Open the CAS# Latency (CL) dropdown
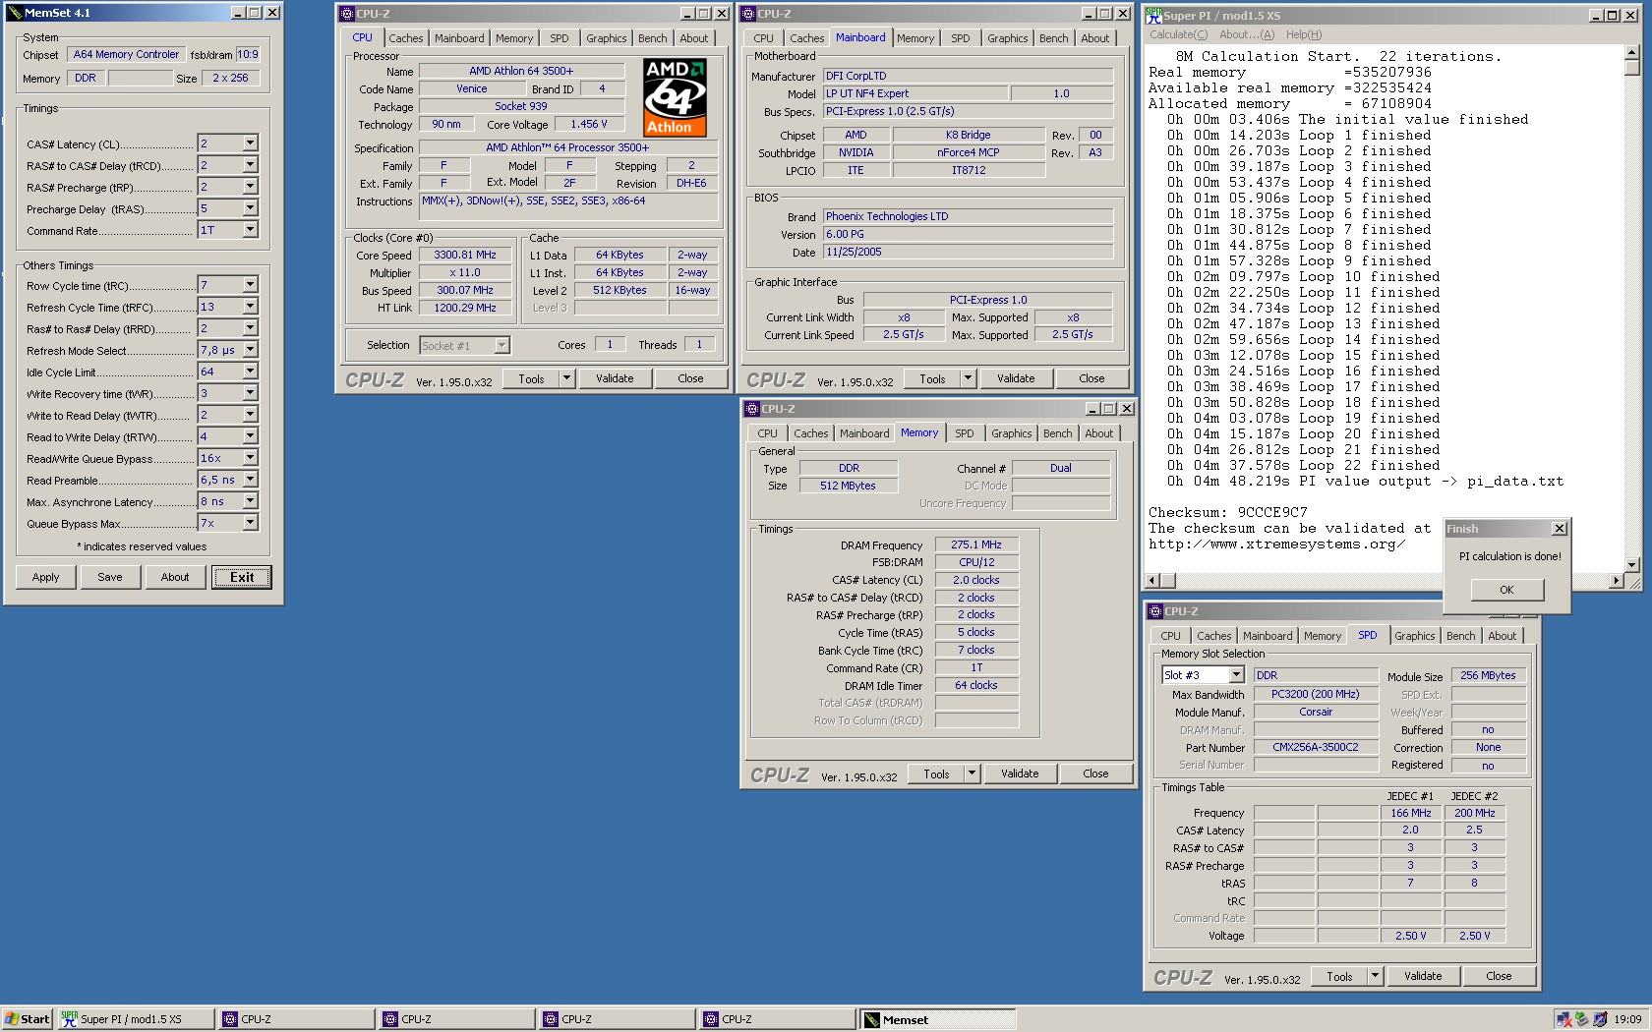Viewport: 1652px width, 1032px height. [x=250, y=143]
